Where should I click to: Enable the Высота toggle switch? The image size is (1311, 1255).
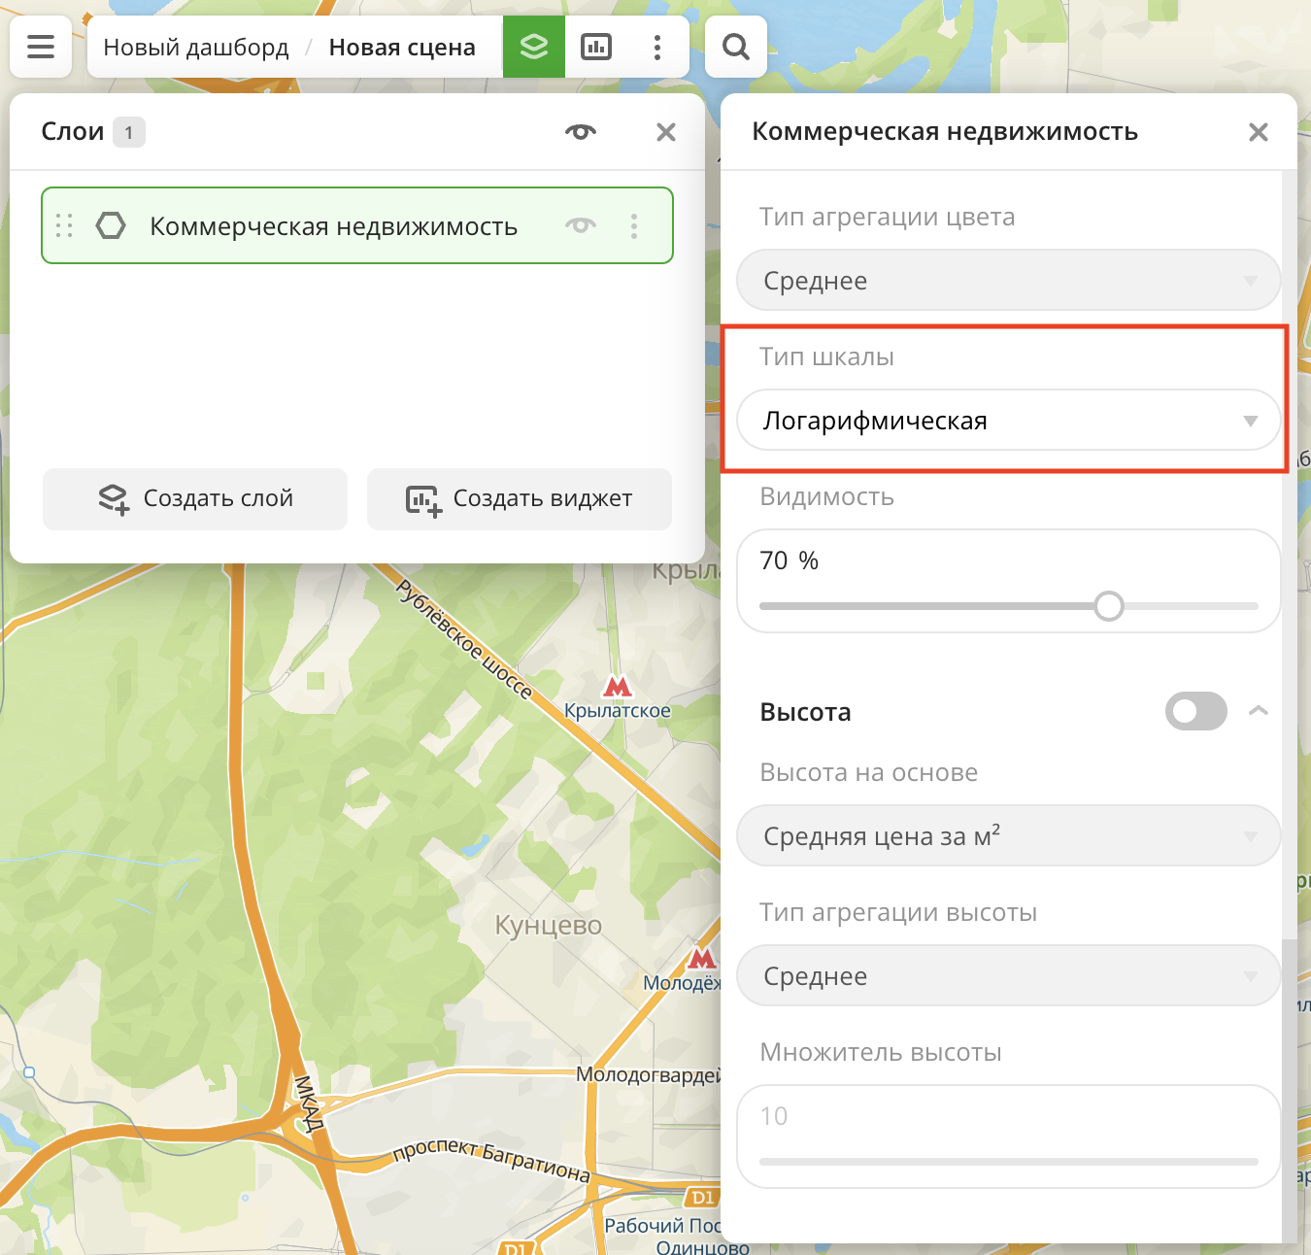tap(1195, 711)
